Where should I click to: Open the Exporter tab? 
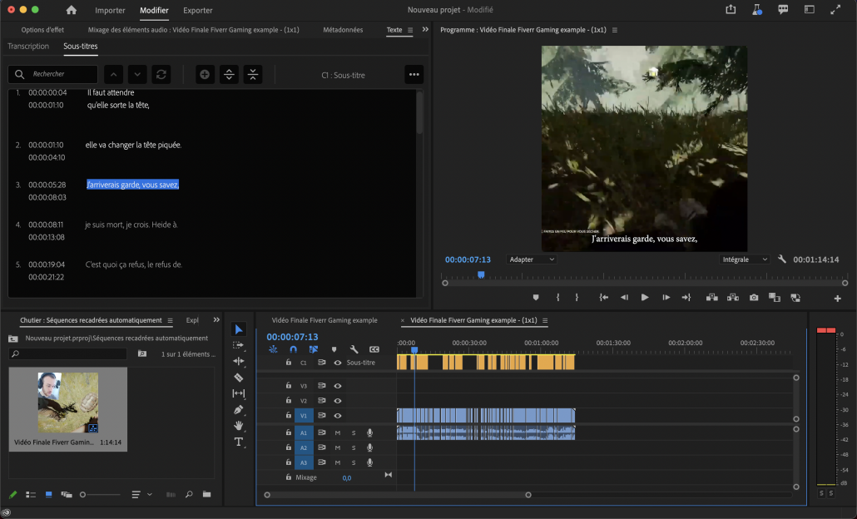(x=197, y=10)
